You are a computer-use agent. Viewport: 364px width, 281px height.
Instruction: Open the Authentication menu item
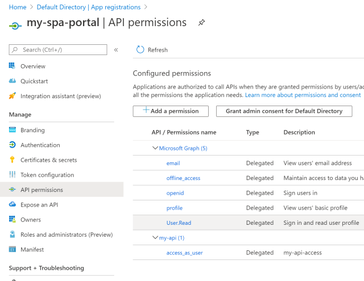pyautogui.click(x=40, y=145)
